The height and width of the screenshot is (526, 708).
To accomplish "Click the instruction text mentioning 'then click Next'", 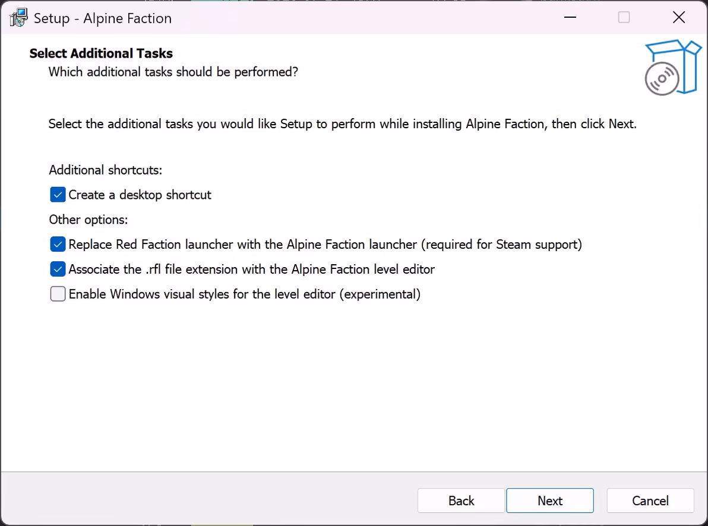I will [x=343, y=123].
